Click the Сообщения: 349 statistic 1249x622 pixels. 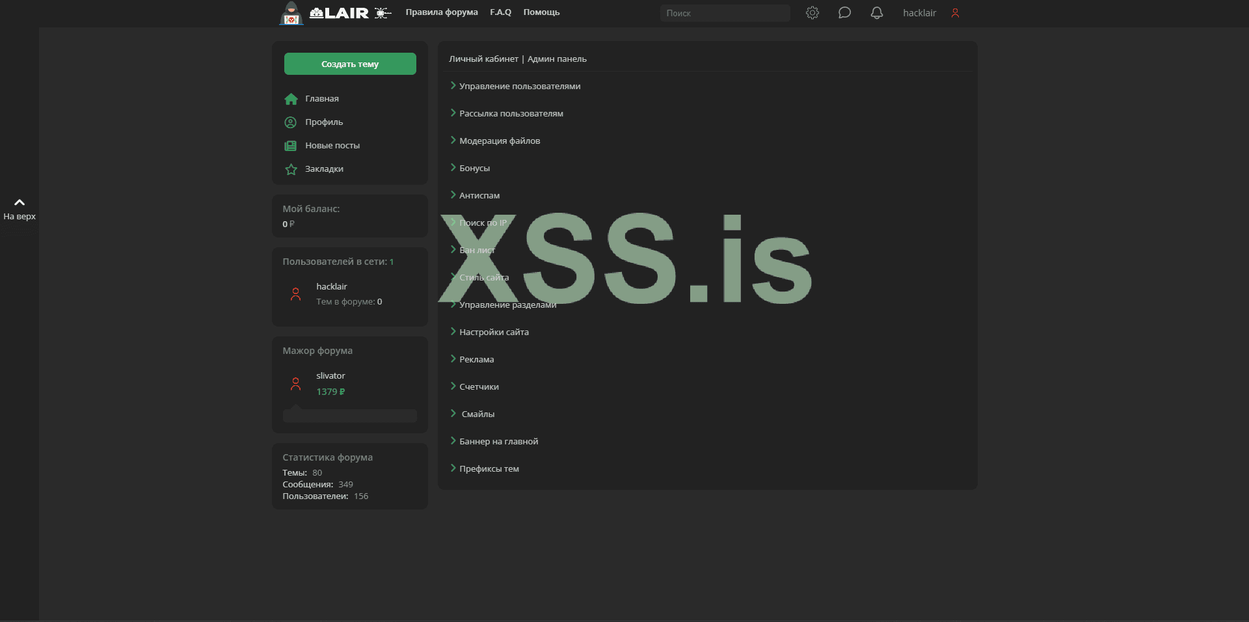point(317,485)
